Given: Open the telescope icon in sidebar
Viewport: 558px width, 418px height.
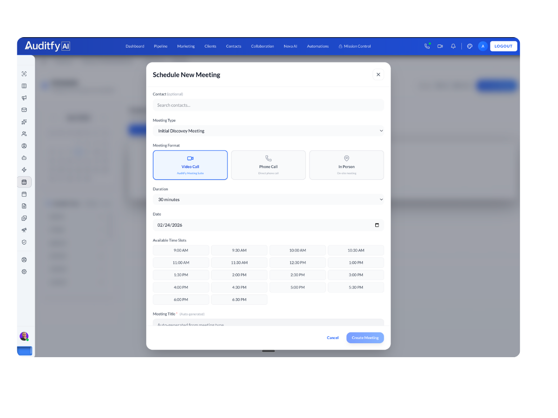Looking at the screenshot, I should (x=24, y=230).
